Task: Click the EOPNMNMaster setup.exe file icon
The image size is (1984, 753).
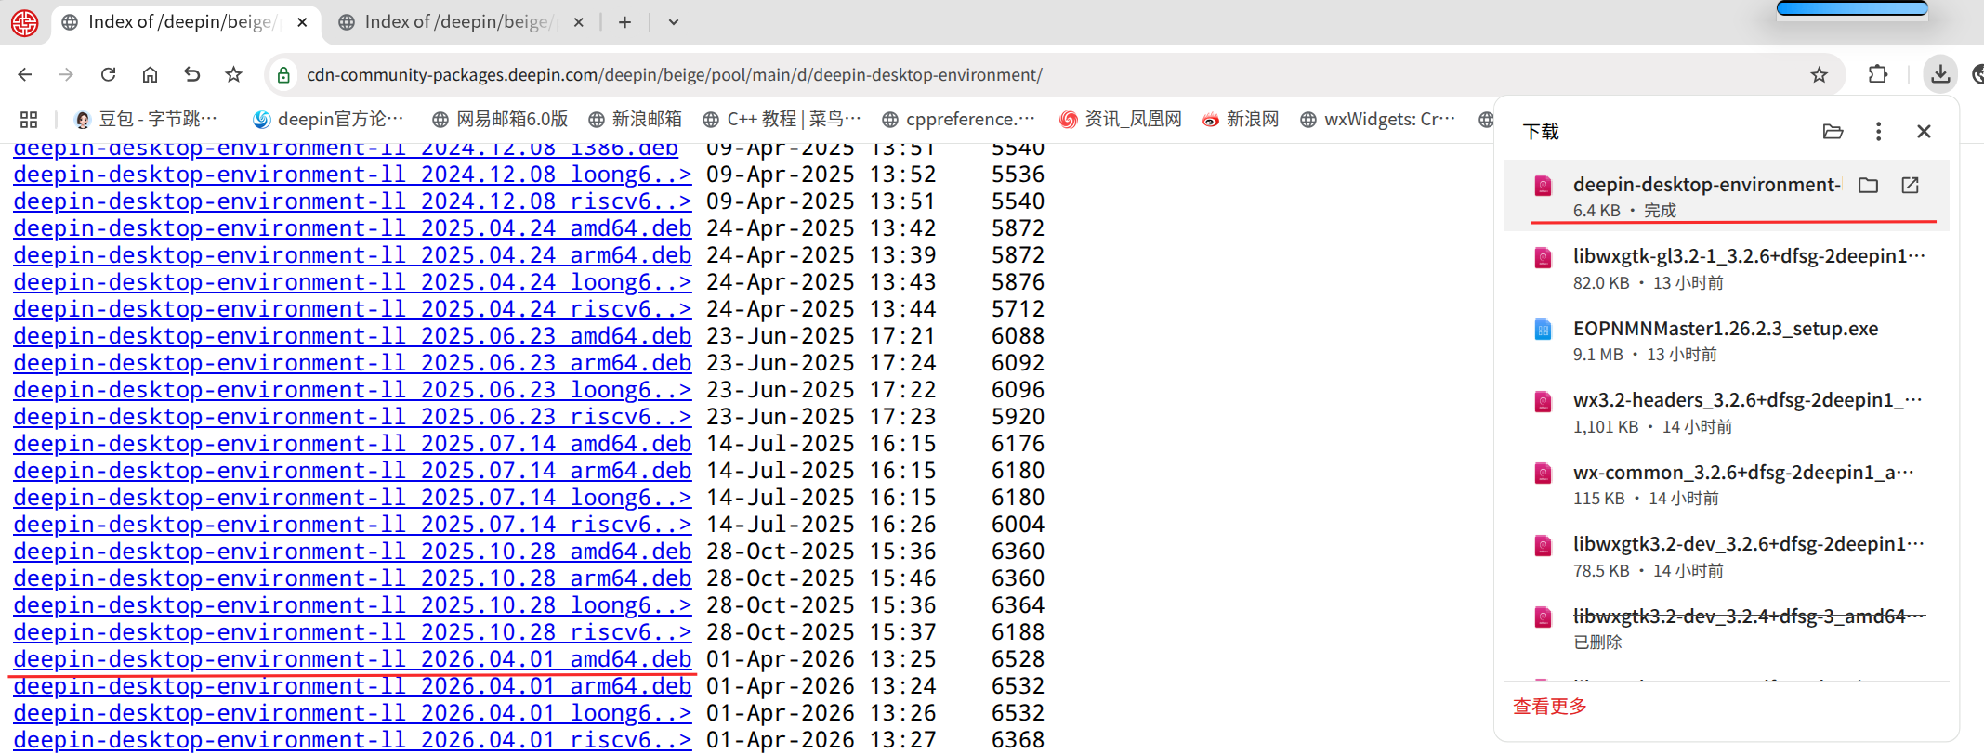Action: [1544, 330]
